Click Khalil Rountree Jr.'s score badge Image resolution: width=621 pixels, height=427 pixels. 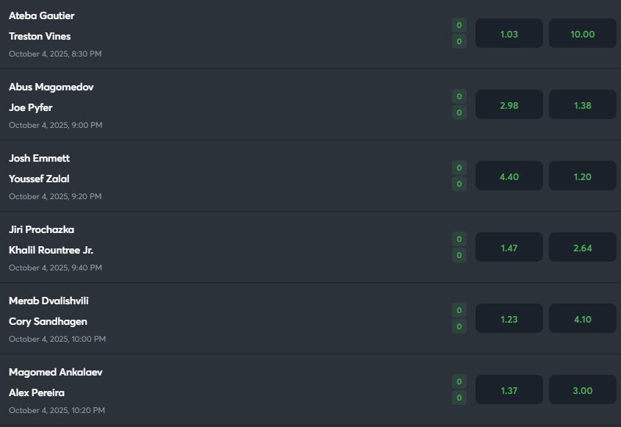tap(459, 255)
